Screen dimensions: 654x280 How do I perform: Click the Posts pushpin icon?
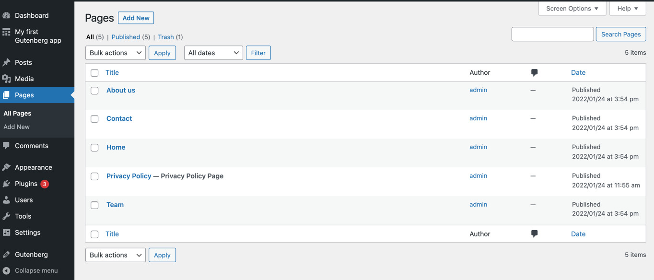[6, 62]
